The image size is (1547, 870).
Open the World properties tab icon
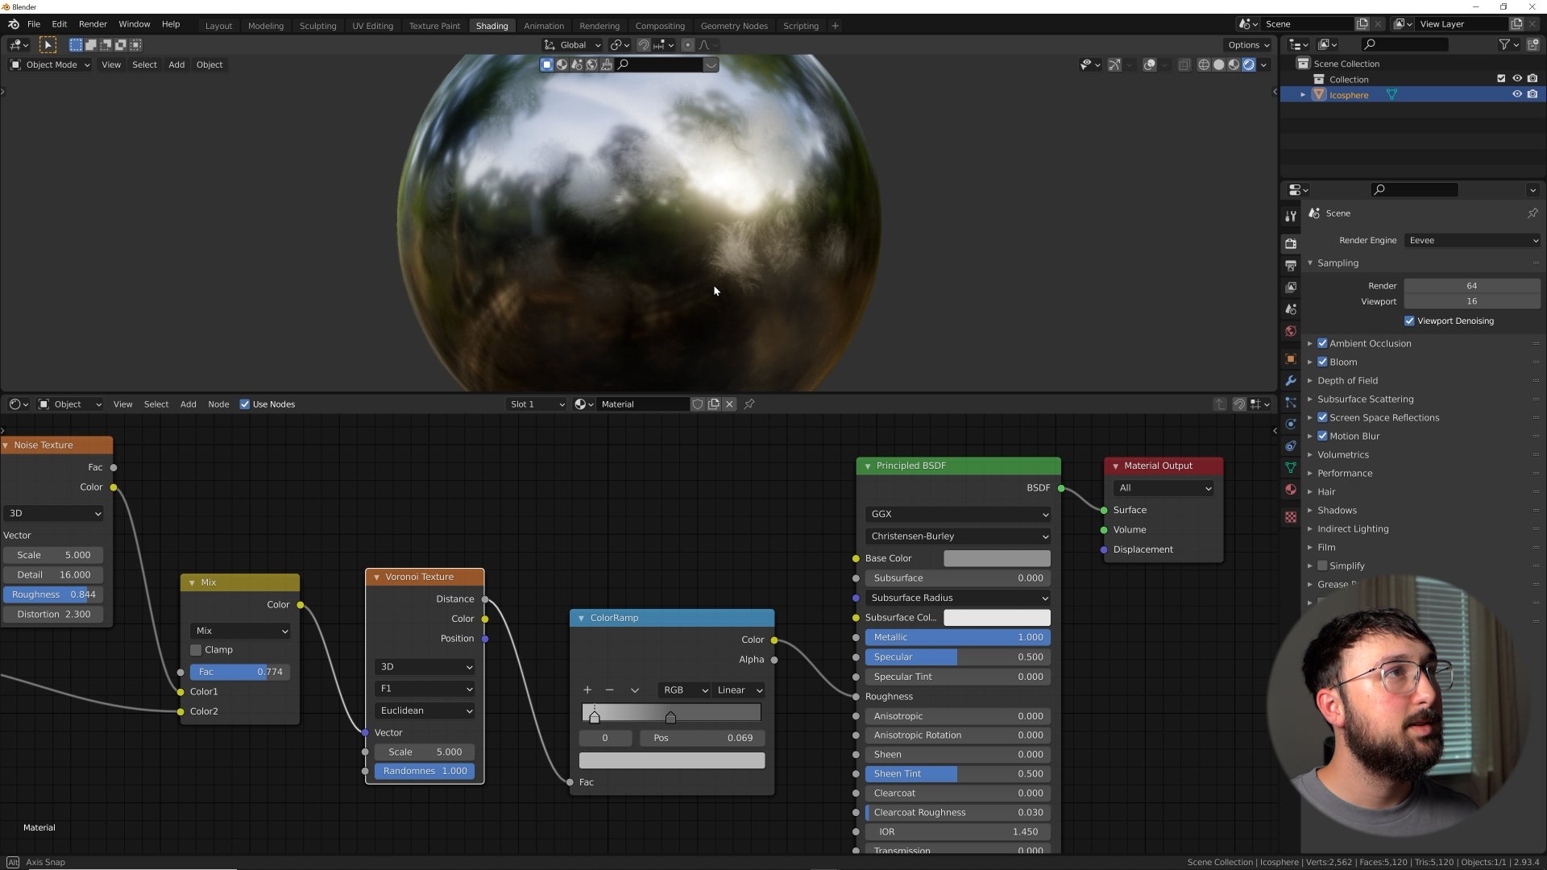coord(1291,332)
